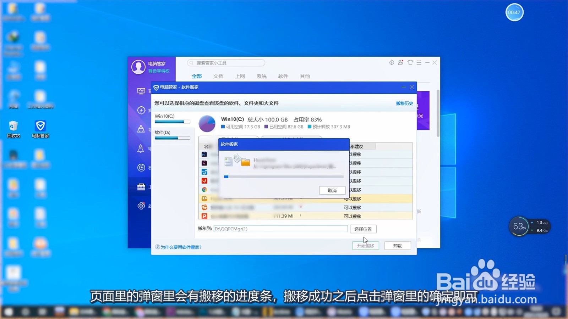
Task: Click the 可用空间 17.3 GB legend
Action: 241,127
